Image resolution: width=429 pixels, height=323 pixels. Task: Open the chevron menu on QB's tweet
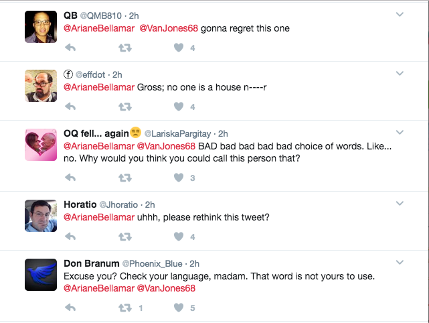pyautogui.click(x=400, y=15)
